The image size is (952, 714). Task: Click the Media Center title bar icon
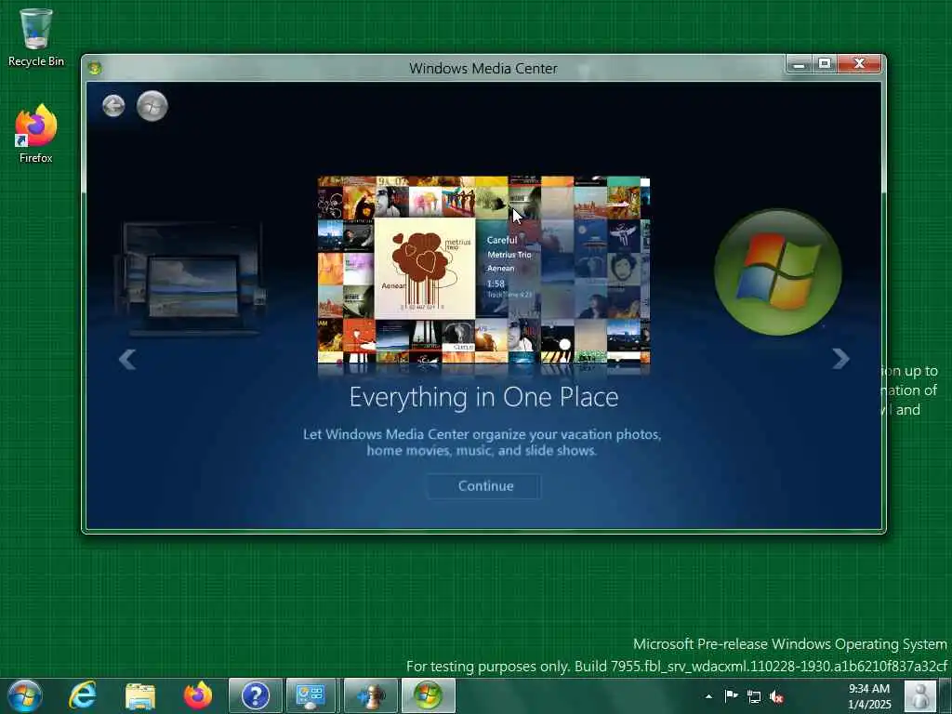[x=95, y=67]
